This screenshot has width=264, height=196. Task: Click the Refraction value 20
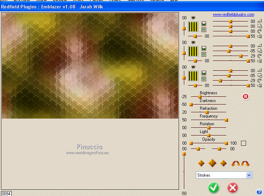pyautogui.click(x=184, y=112)
